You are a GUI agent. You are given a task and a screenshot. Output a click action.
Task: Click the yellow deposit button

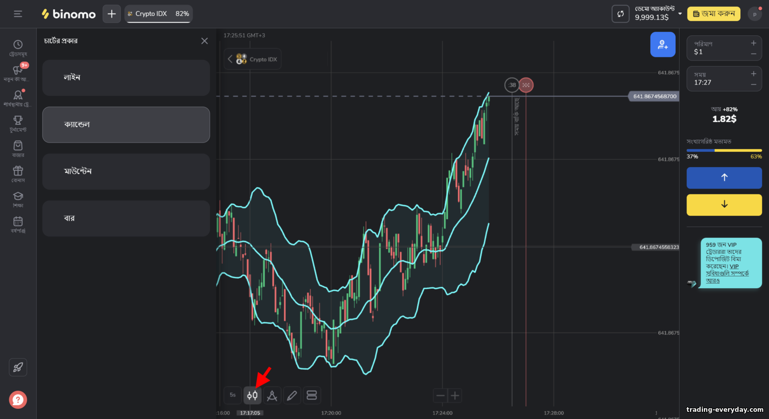click(714, 14)
